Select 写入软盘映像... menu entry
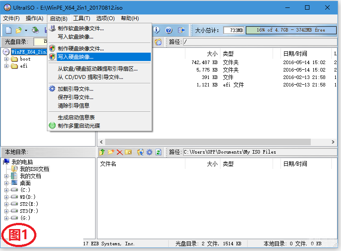This screenshot has height=251, width=341. pyautogui.click(x=99, y=36)
